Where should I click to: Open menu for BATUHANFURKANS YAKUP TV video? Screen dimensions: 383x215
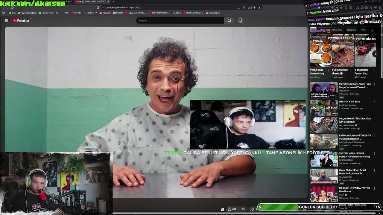375,136
